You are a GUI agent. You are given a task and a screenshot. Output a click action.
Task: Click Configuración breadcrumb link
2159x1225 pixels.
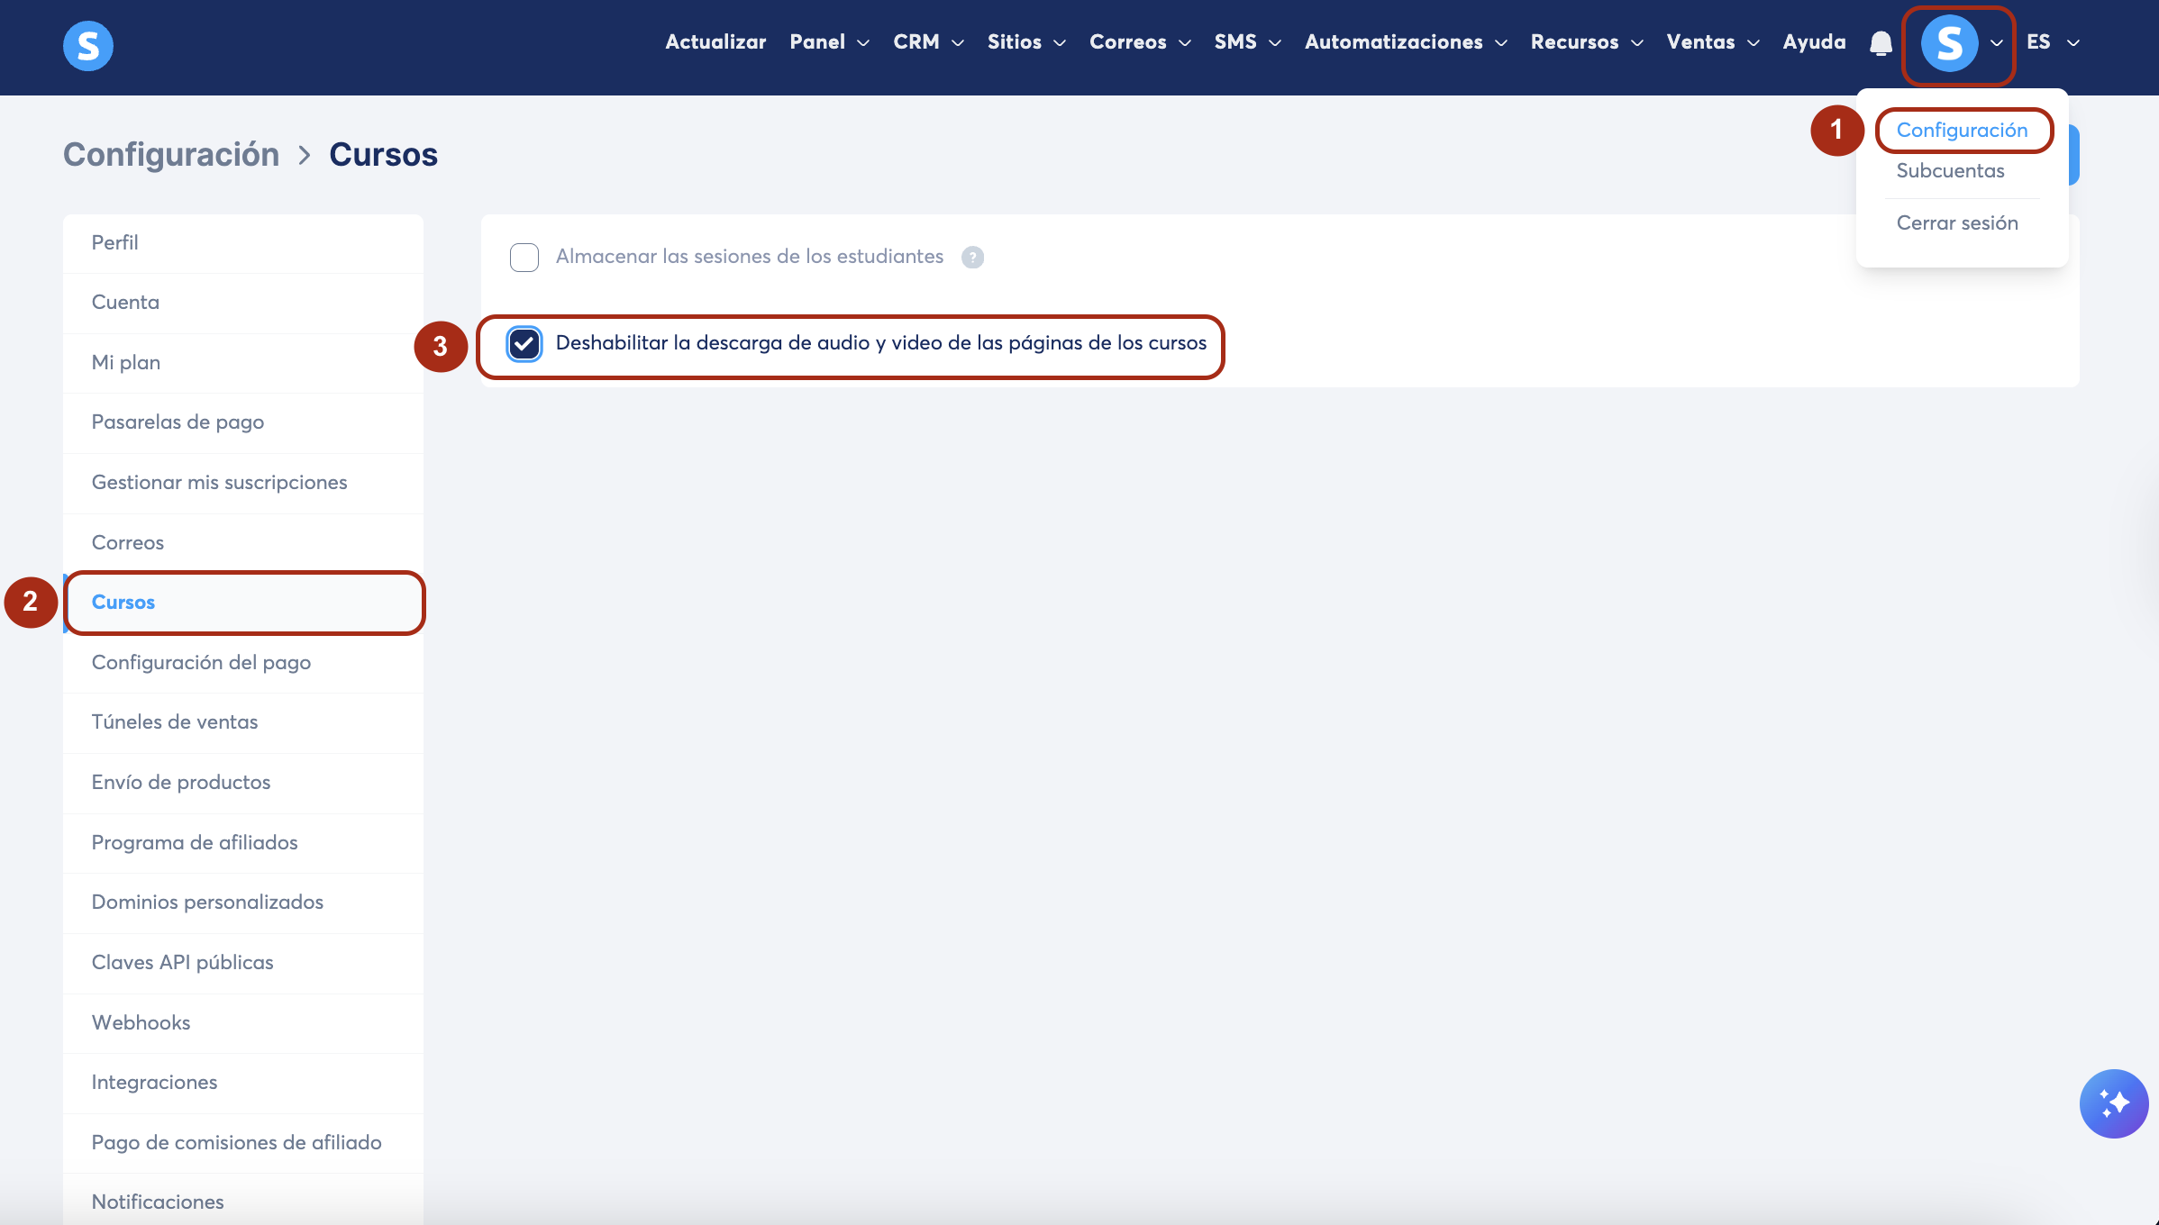171,155
